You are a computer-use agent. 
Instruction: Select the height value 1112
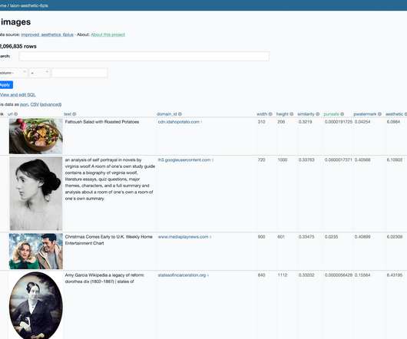(x=283, y=275)
